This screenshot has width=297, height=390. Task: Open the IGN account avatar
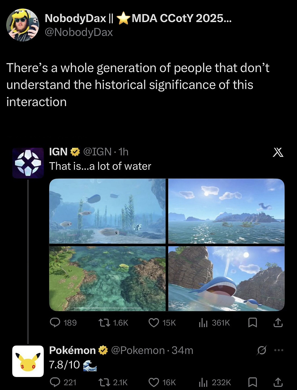(x=28, y=163)
